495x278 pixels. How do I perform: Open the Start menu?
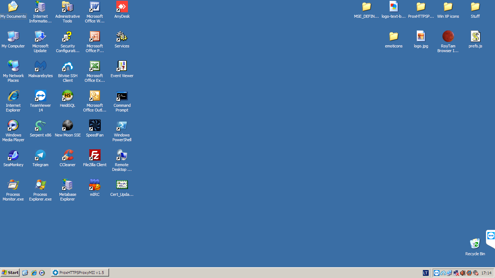(x=10, y=273)
